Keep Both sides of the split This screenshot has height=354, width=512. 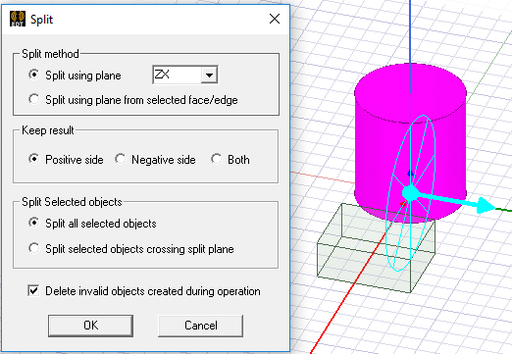(216, 159)
